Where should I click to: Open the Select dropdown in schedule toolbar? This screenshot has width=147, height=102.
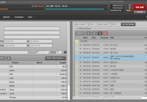80,33
